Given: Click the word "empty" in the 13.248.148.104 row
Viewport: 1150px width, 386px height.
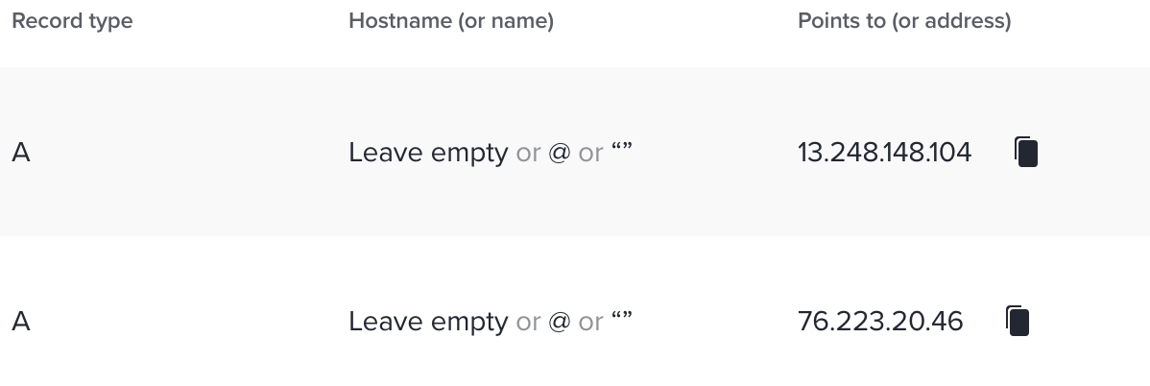Looking at the screenshot, I should coord(469,154).
